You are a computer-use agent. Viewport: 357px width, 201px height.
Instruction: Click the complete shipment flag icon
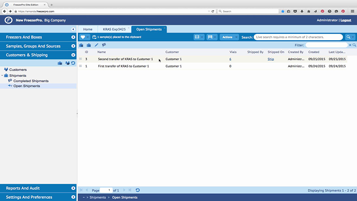[x=104, y=45]
